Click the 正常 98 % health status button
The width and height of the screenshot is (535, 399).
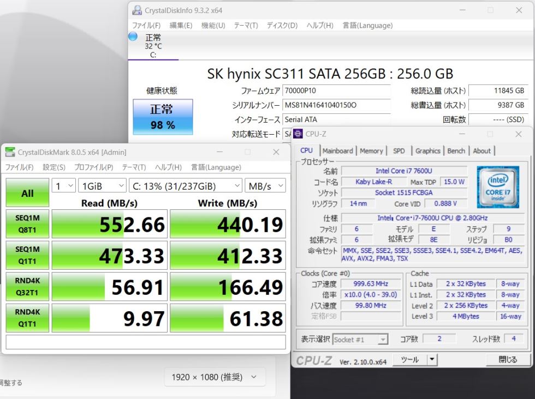click(163, 117)
